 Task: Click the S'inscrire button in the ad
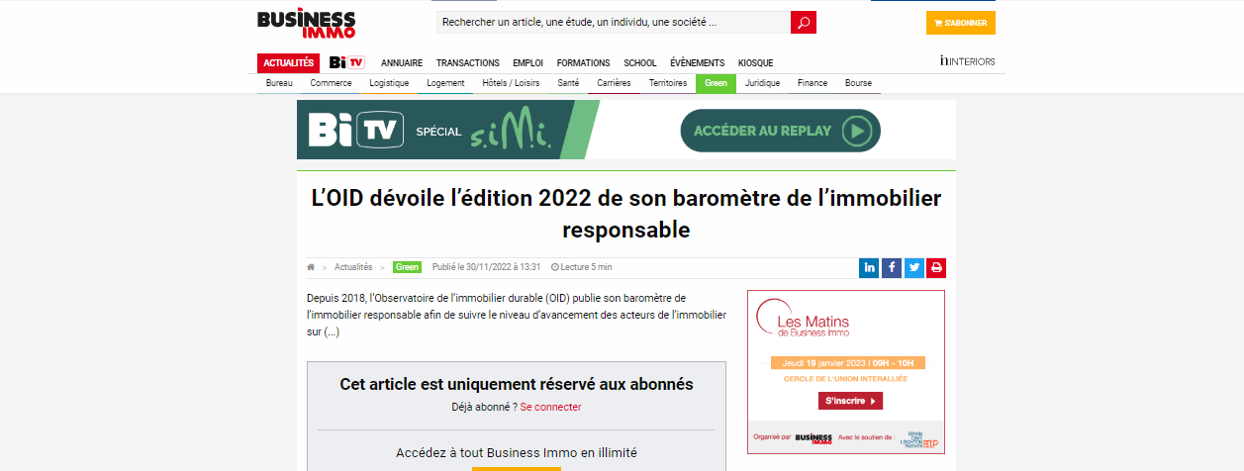850,401
